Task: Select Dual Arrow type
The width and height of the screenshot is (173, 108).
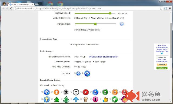Action: click(87, 45)
